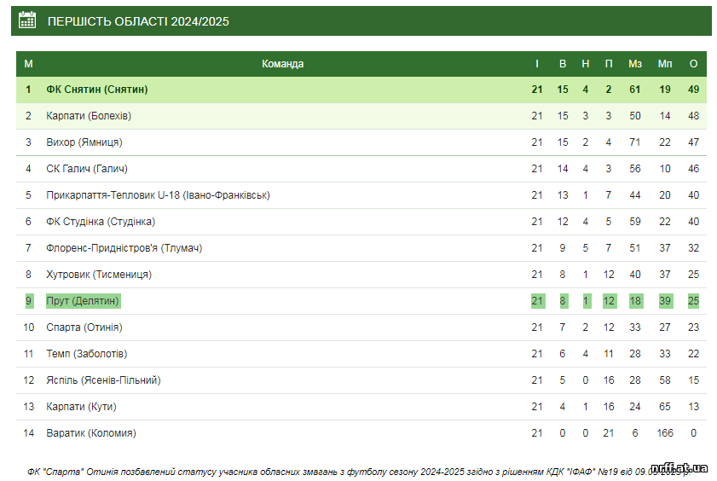Viewport: 717px width, 481px height.
Task: Open the Спарта (Отинія) team row
Action: [361, 327]
